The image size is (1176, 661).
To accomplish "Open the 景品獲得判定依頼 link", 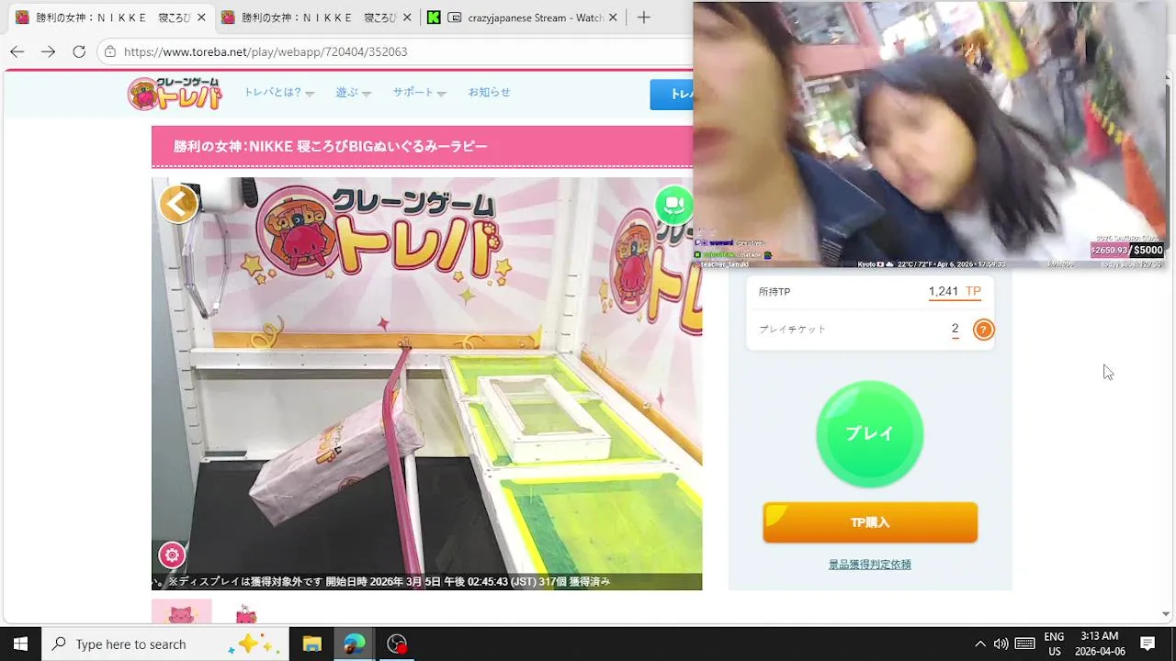I will pyautogui.click(x=870, y=565).
